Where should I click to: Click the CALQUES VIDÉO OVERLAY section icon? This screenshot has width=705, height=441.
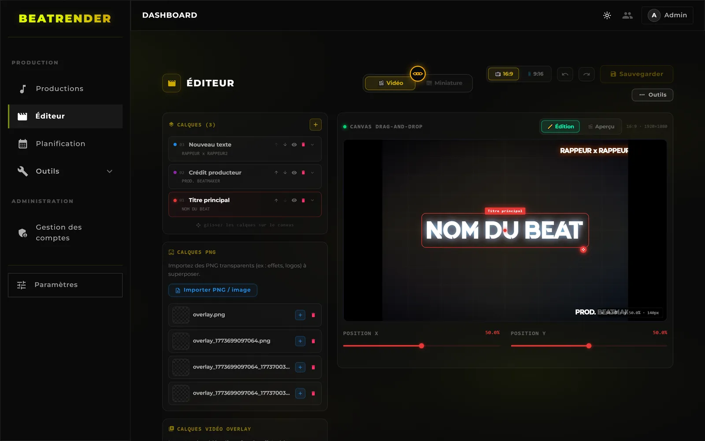[x=171, y=429]
